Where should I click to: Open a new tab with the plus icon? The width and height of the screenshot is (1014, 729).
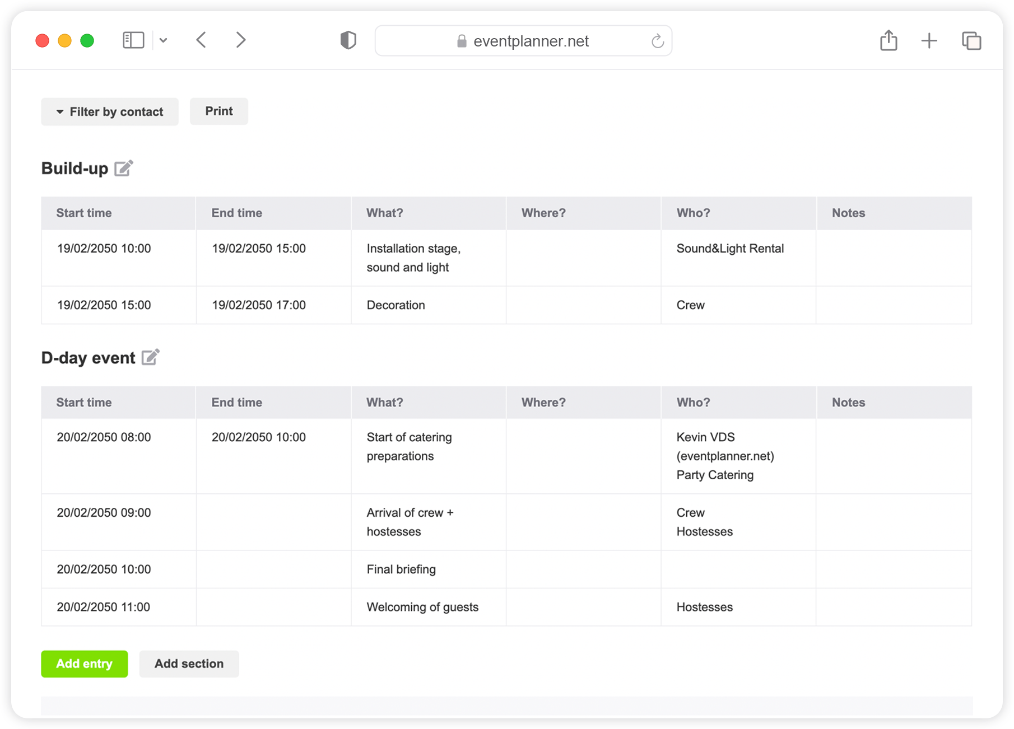(929, 40)
